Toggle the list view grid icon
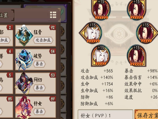This screenshot has height=119, width=158. 53,15
